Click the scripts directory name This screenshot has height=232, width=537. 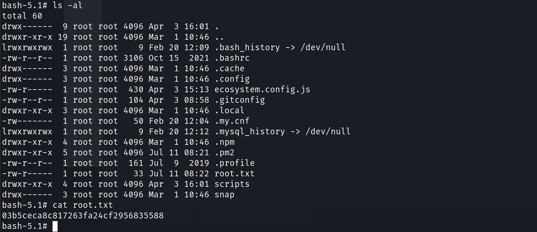tap(232, 184)
